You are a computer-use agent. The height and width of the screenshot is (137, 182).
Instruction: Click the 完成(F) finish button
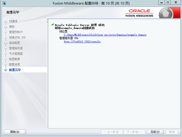coord(155,132)
